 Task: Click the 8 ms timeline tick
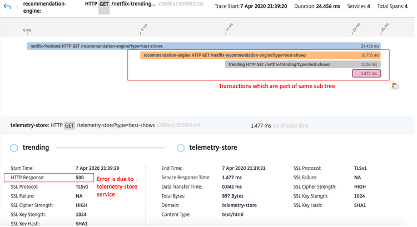143,28
